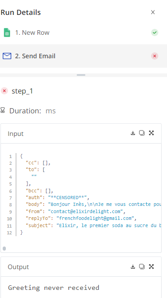Viewport: 167px width, 298px height.
Task: Download the Input JSON
Action: 133,133
